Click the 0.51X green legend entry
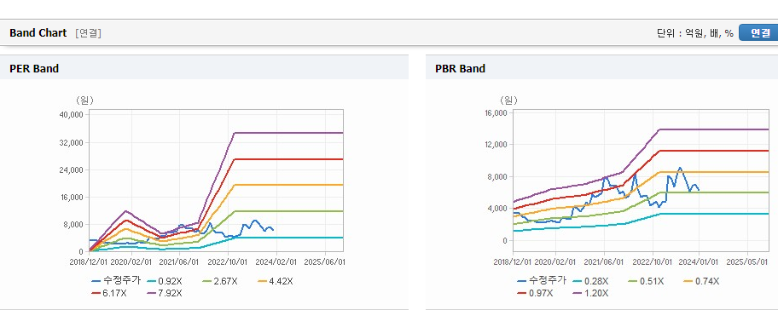The width and height of the screenshot is (778, 310). point(646,281)
